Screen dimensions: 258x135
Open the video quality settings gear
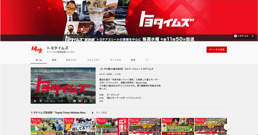click(80, 101)
